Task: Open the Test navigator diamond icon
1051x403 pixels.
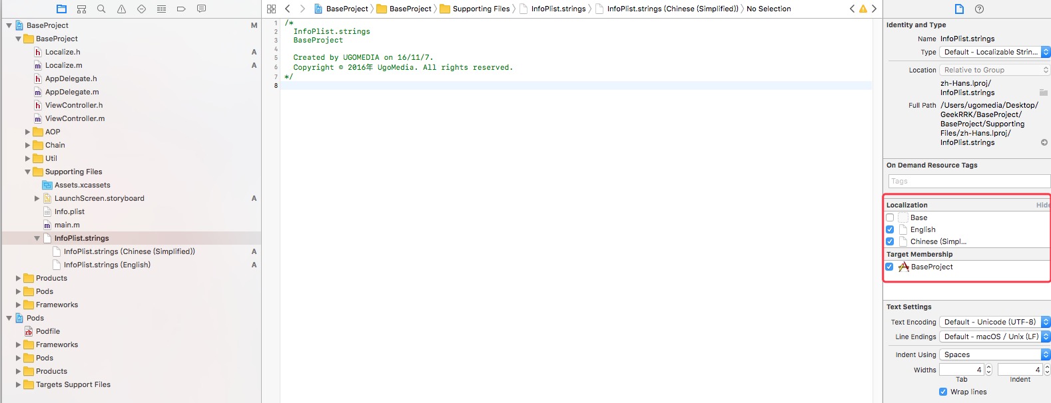Action: 141,9
